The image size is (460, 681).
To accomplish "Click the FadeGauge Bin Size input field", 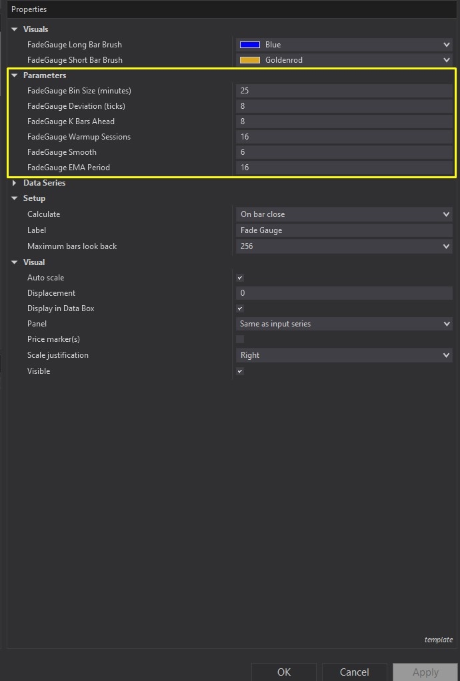I will (343, 91).
